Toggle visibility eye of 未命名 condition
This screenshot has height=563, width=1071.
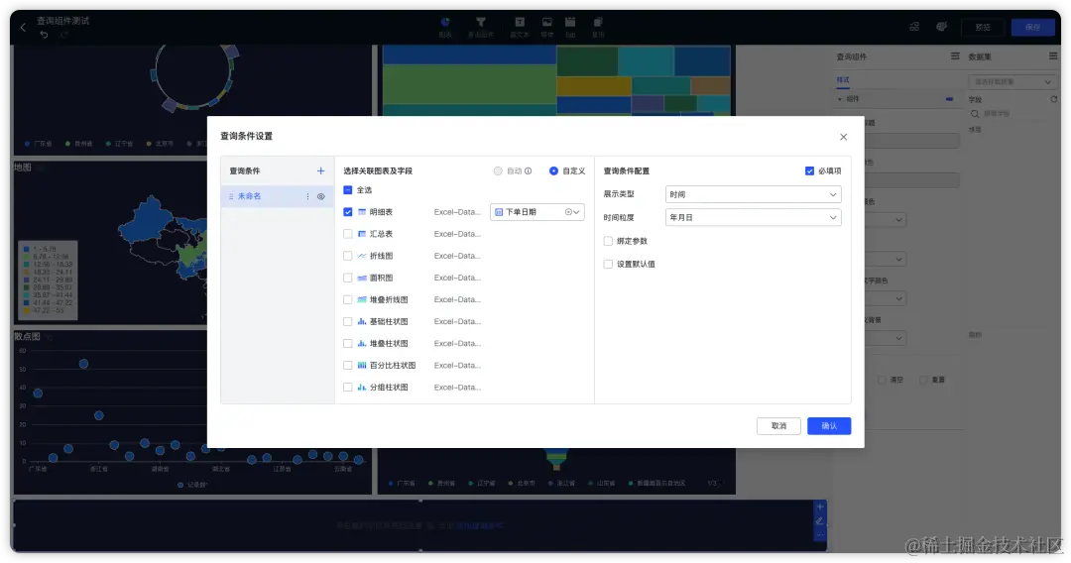320,196
